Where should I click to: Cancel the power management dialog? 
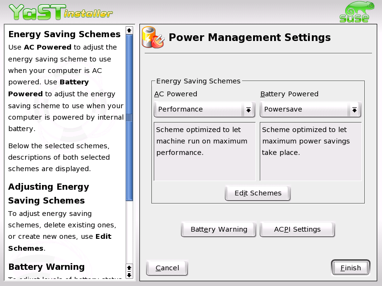167,267
